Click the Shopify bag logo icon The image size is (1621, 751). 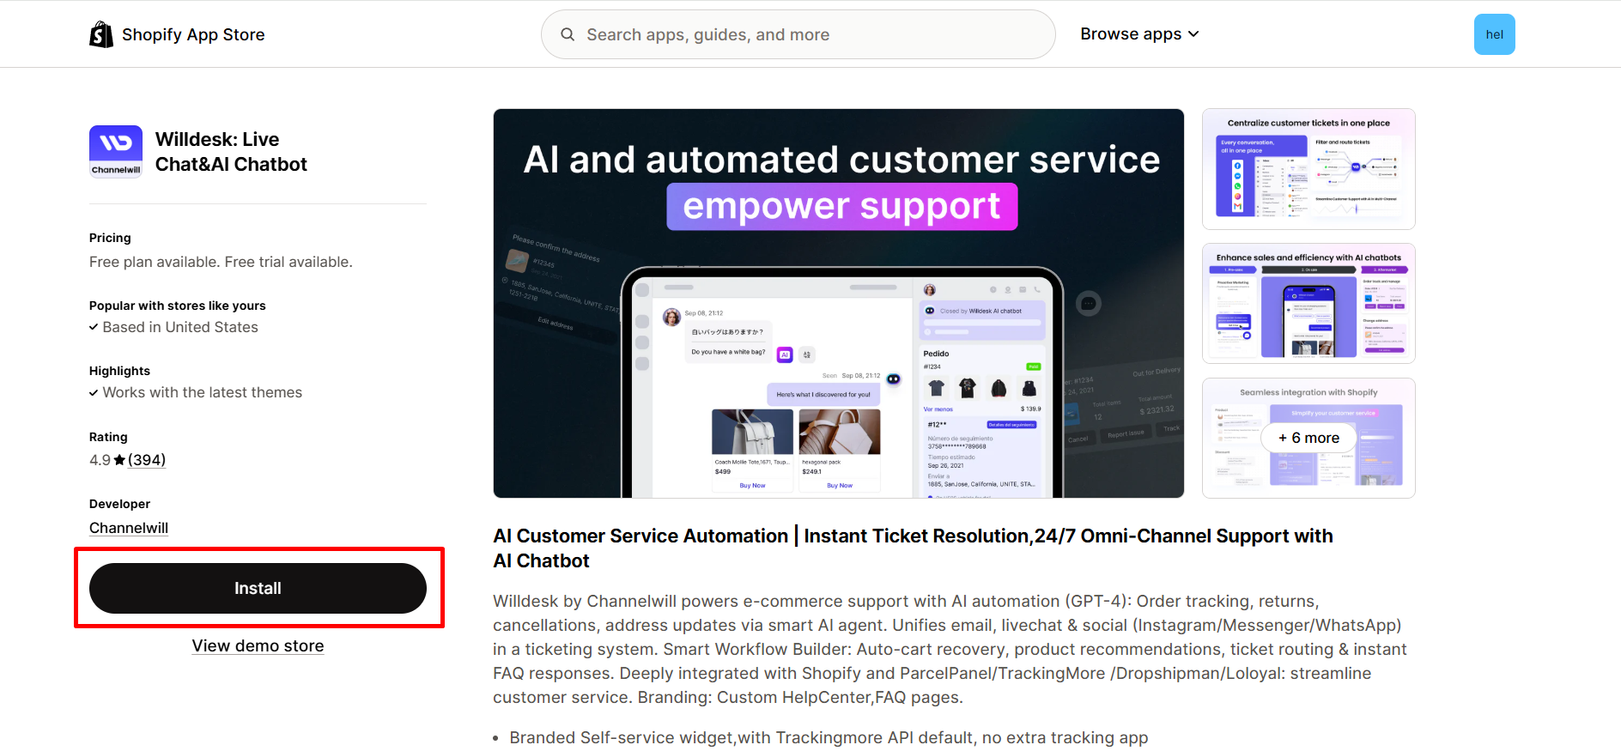click(x=101, y=34)
